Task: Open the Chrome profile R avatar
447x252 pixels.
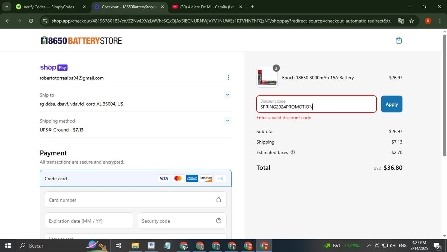Action: click(428, 21)
